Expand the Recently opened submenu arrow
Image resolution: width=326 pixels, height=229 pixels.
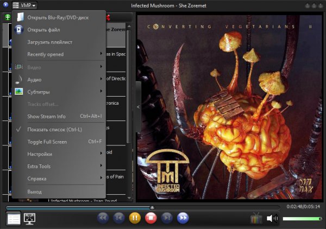[101, 54]
